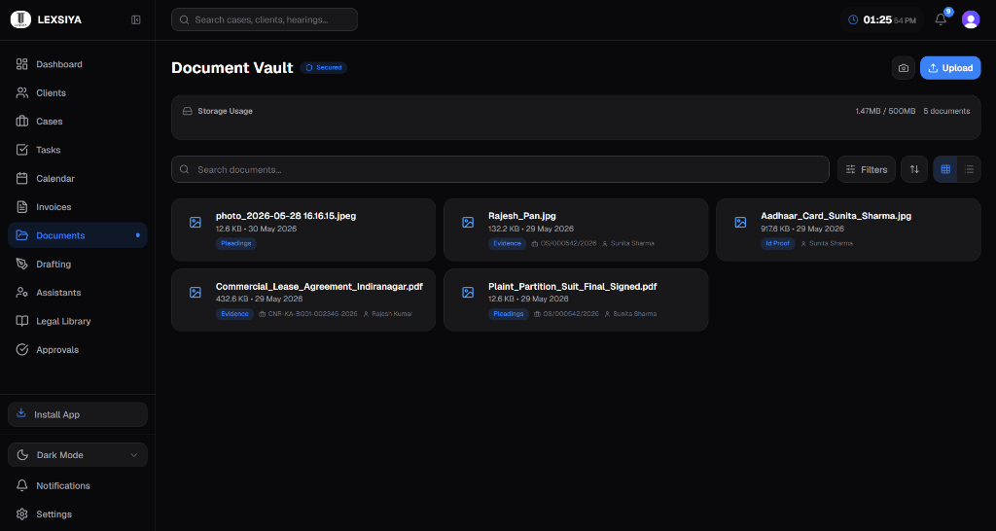Click file icon of Aadhaar_Card_Sunita_Sharma.jpg
Image resolution: width=996 pixels, height=531 pixels.
pyautogui.click(x=740, y=223)
